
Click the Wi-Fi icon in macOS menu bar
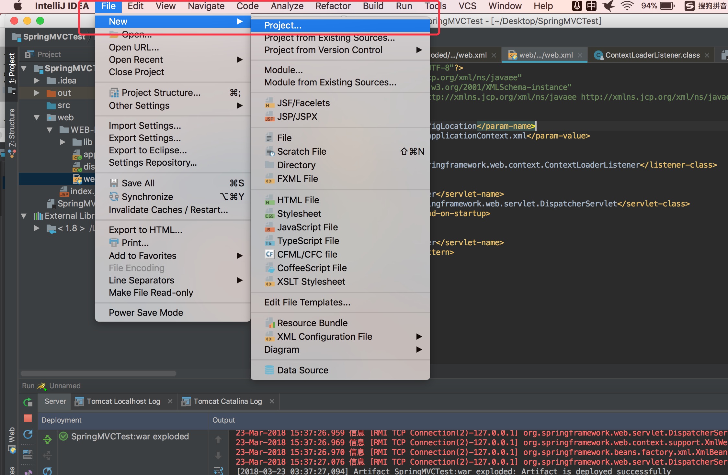coord(627,6)
